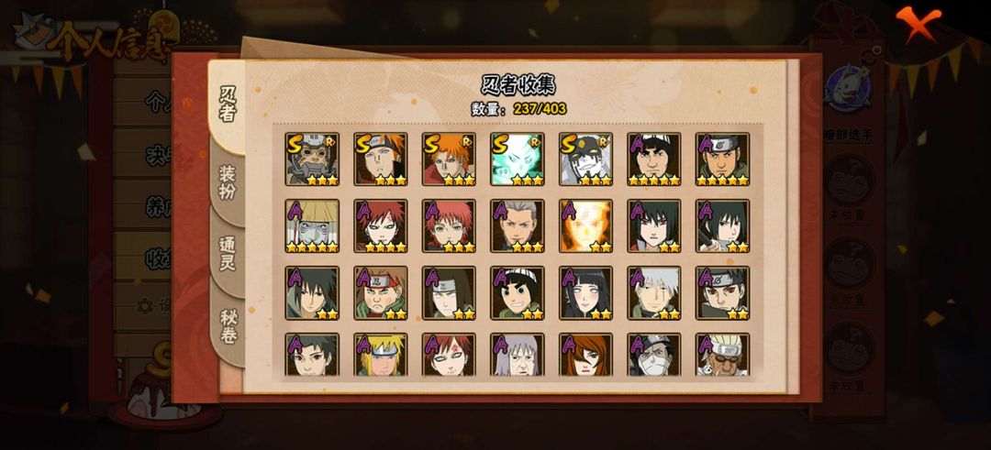The height and width of the screenshot is (450, 991).
Task: Choose the blonde-haired Minato portrait in bottom row
Action: coord(381,355)
